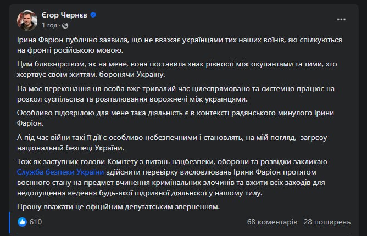Image resolution: width=367 pixels, height=236 pixels.
Task: Show who reacted via the 610 count
Action: coord(36,222)
